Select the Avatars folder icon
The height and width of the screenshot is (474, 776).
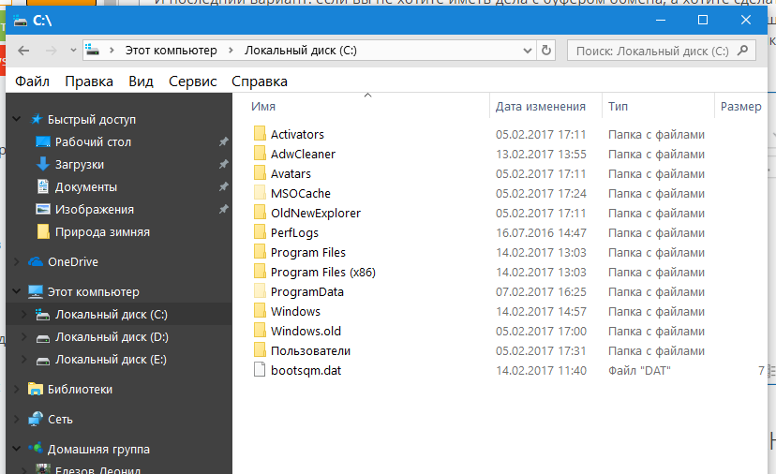260,173
